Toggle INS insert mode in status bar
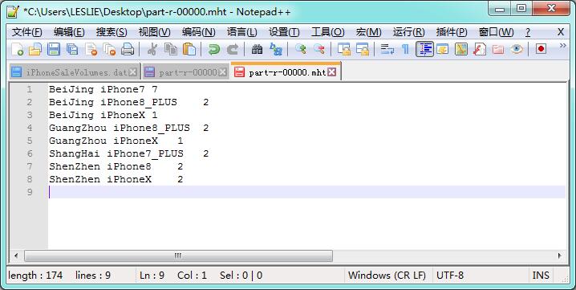This screenshot has height=290, width=576. [x=541, y=276]
